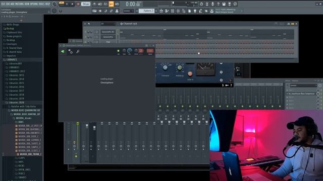Expand the KICKS folder
Screen dimensions: 323x181
pyautogui.click(x=21, y=166)
